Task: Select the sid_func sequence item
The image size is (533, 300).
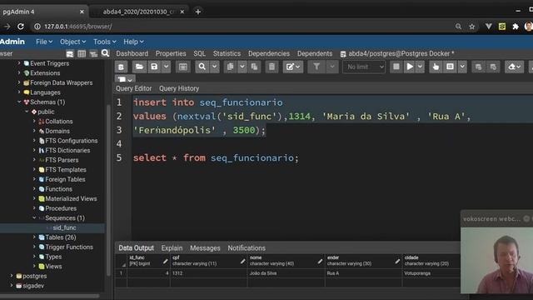Action: pyautogui.click(x=64, y=227)
